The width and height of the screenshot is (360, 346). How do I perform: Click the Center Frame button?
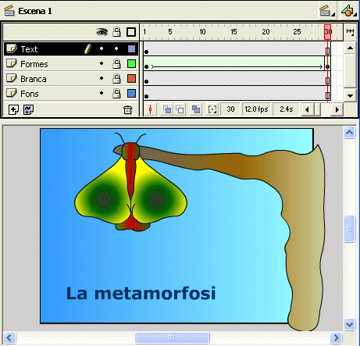tap(150, 109)
